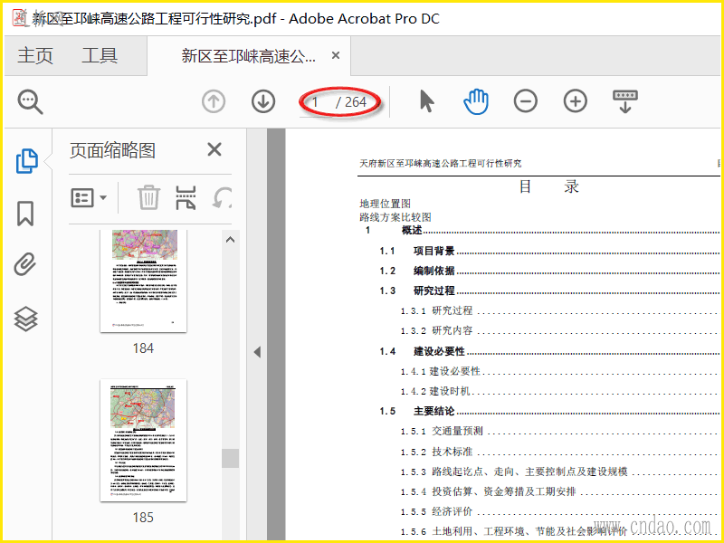Screen dimensions: 724x543
Task: Click TOC entry 1 概述
Action: [542, 230]
